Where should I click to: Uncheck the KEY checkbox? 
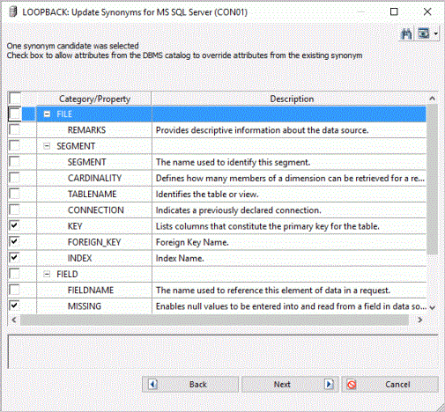15,225
